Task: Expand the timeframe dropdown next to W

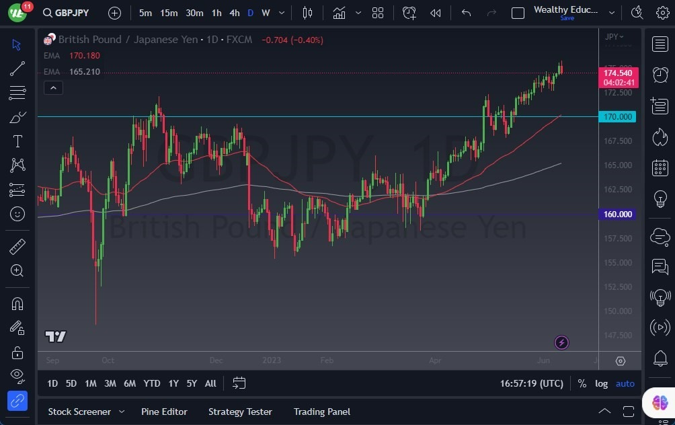Action: tap(281, 13)
